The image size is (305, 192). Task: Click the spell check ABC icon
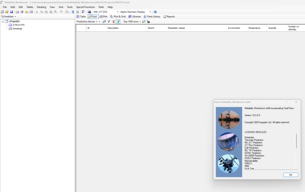(x=83, y=12)
